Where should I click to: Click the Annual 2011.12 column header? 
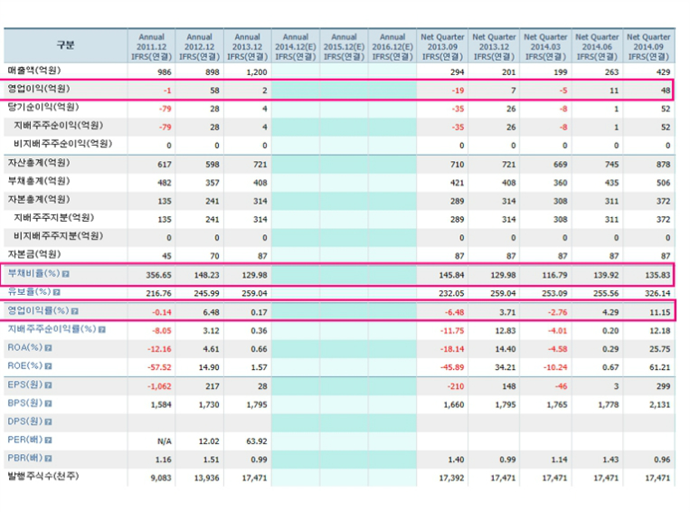click(149, 46)
